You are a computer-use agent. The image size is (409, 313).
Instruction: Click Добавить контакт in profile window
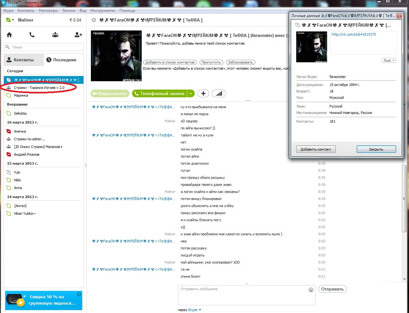[316, 149]
